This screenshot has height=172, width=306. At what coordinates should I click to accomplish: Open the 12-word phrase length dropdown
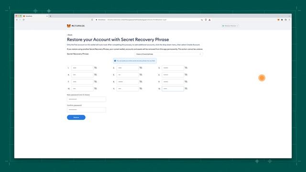click(168, 54)
